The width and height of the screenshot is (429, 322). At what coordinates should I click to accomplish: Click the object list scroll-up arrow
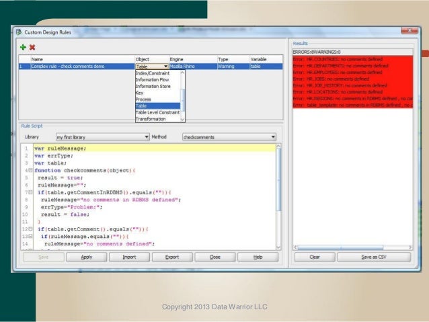click(182, 73)
